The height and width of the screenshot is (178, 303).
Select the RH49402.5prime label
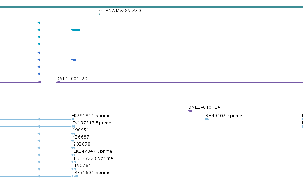tap(224, 116)
